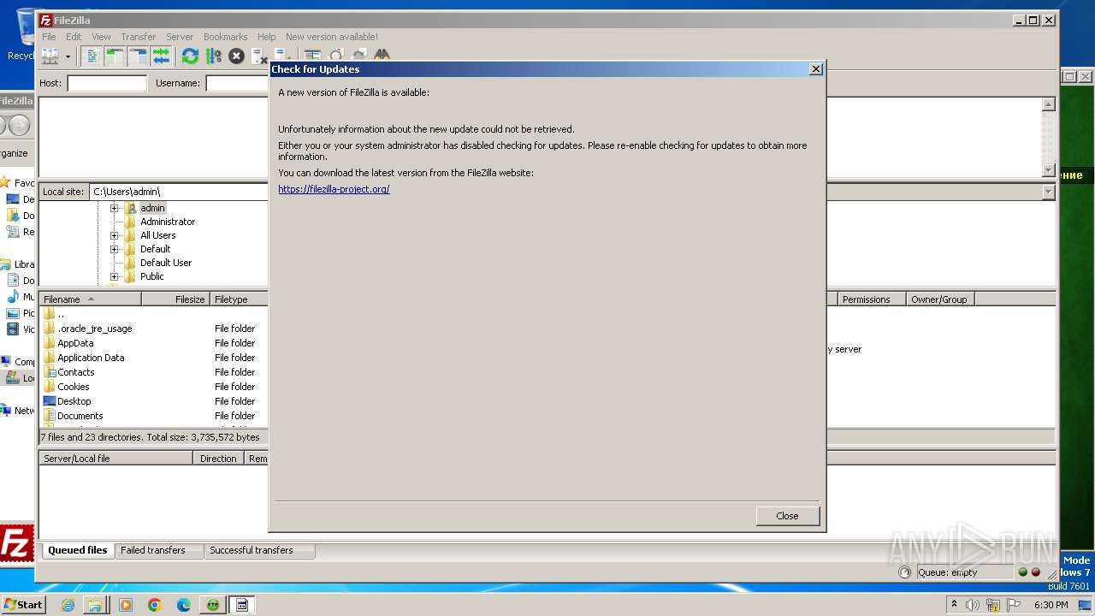Click the volume speaker tray icon
This screenshot has height=616, width=1095.
973,605
